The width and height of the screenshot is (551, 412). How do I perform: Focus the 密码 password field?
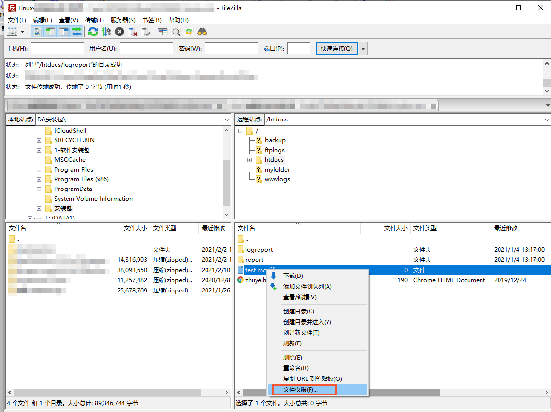(x=231, y=49)
